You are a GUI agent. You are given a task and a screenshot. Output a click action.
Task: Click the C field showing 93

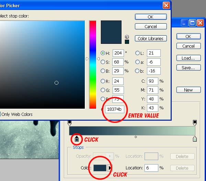coord(152,81)
